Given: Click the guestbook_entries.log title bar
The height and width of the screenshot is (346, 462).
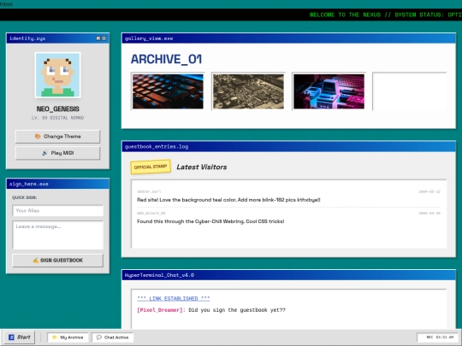Looking at the screenshot, I should (x=289, y=147).
